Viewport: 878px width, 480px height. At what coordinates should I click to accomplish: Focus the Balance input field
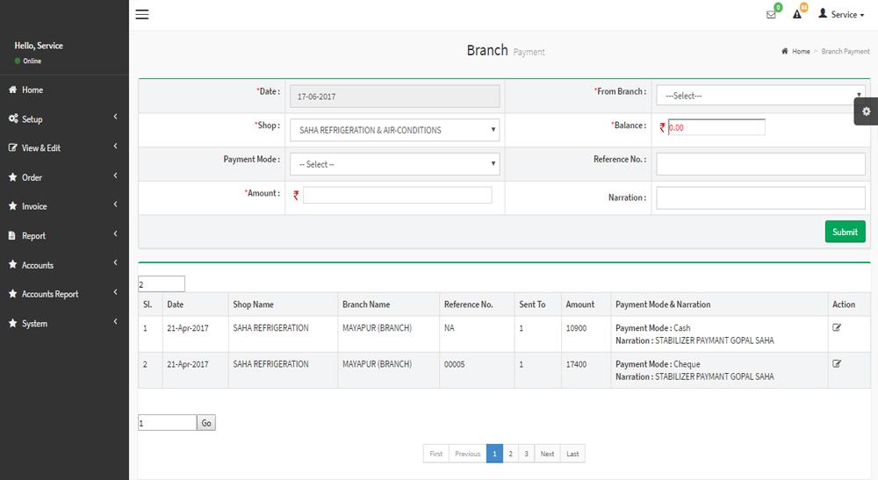pyautogui.click(x=716, y=127)
